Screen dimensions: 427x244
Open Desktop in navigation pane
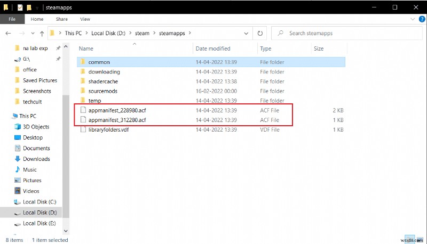point(33,137)
